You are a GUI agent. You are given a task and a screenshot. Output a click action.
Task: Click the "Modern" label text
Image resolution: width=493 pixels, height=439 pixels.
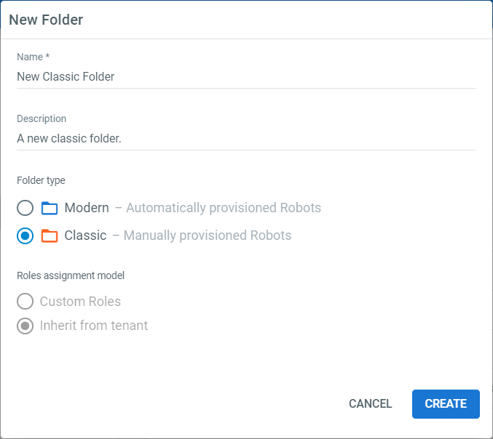pyautogui.click(x=87, y=208)
